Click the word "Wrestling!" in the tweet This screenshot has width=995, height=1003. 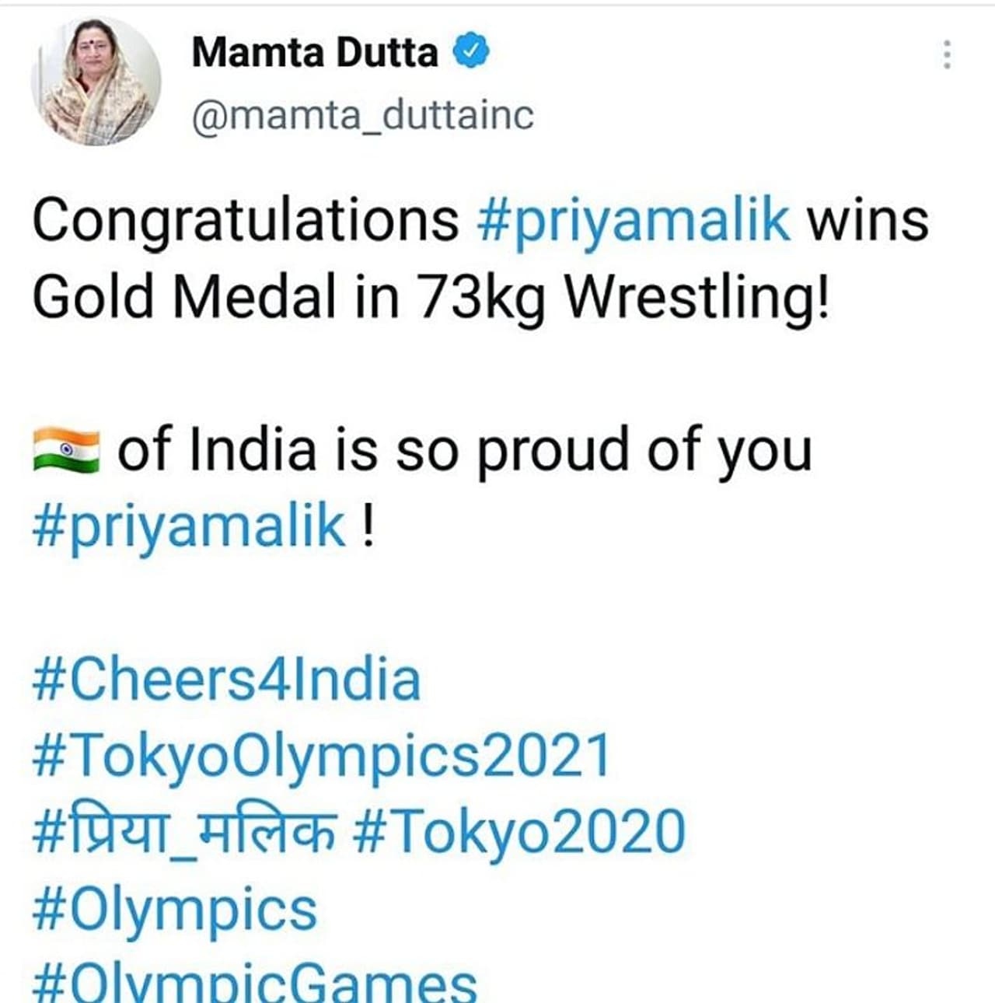tap(696, 297)
